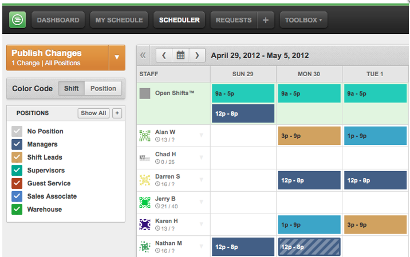Go to the previous week arrow
The width and height of the screenshot is (410, 257).
click(164, 56)
